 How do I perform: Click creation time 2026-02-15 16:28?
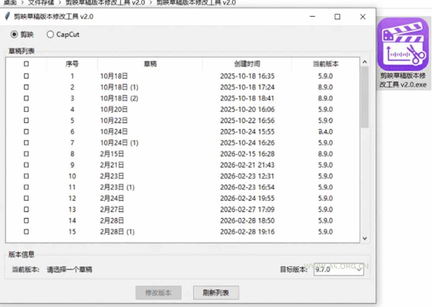248,154
